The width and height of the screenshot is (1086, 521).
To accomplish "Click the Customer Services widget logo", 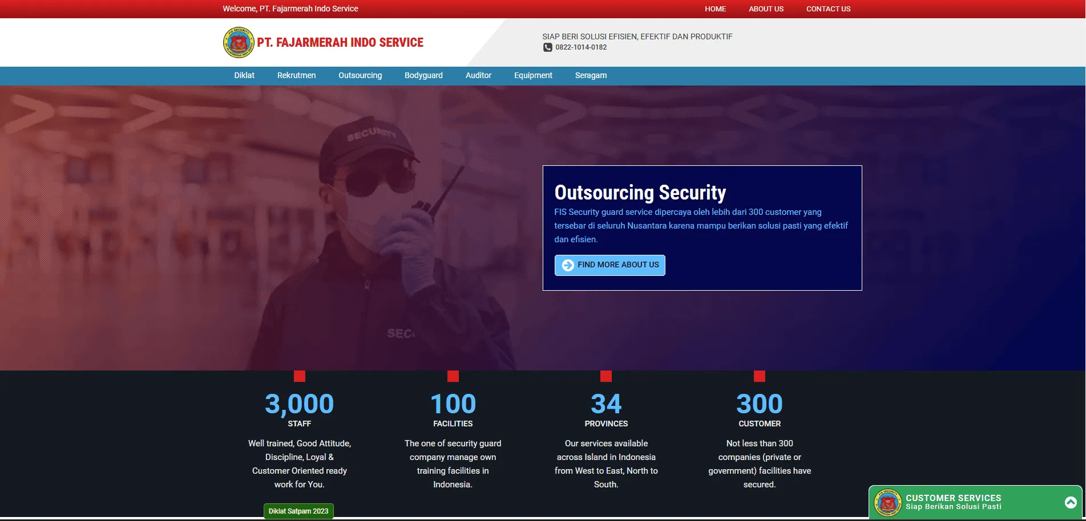I will coord(888,503).
